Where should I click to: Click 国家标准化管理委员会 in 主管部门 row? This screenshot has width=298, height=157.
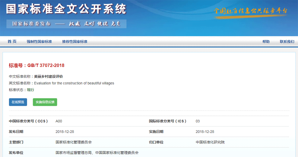(x=73, y=142)
